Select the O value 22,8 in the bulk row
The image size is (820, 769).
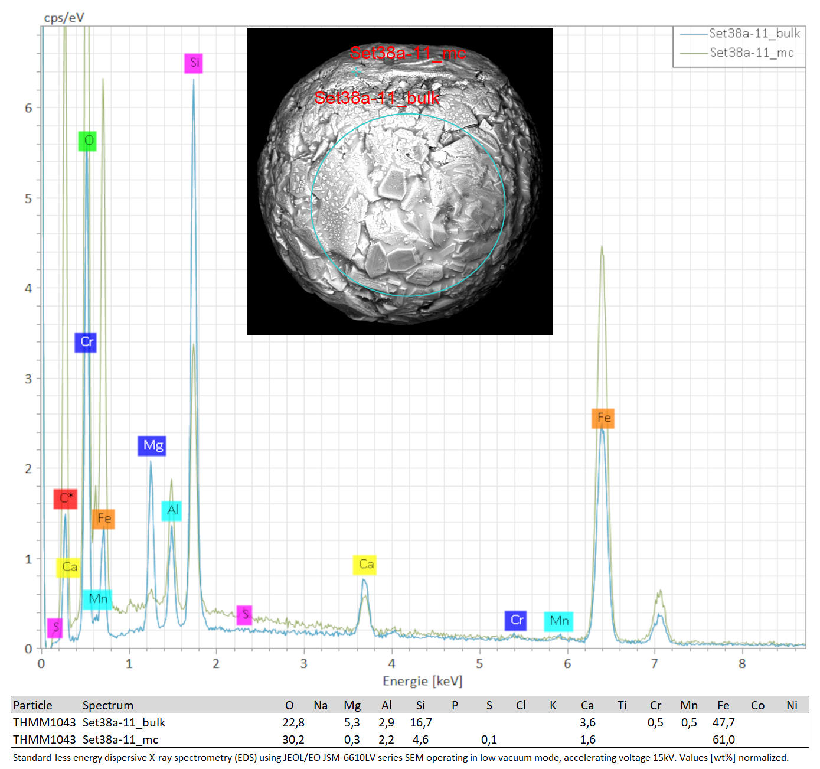[293, 722]
